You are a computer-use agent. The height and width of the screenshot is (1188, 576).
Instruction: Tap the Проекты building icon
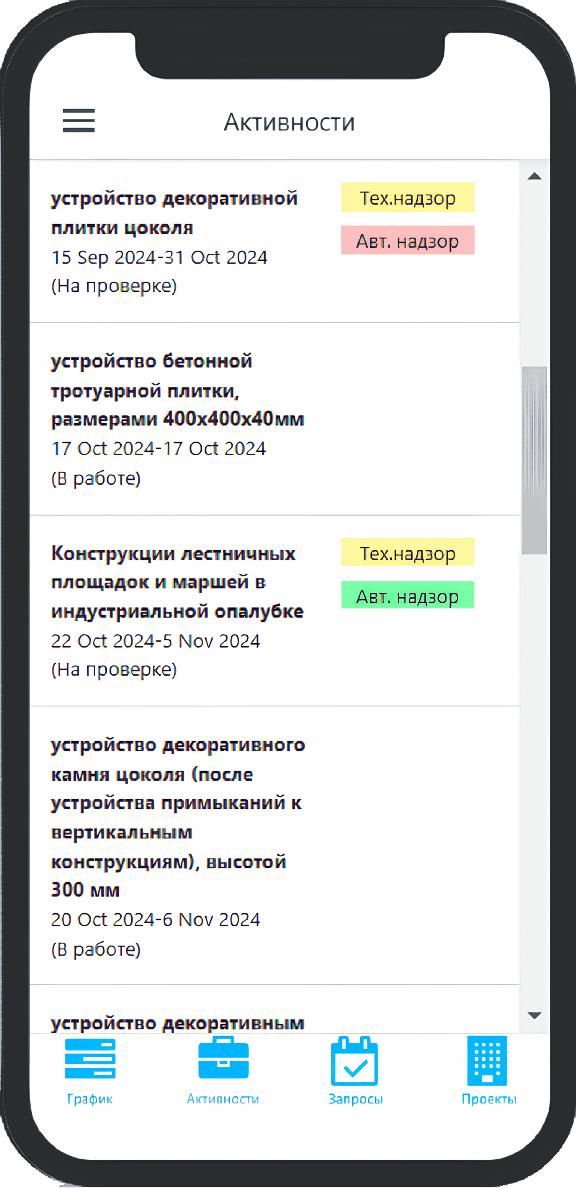[487, 1061]
